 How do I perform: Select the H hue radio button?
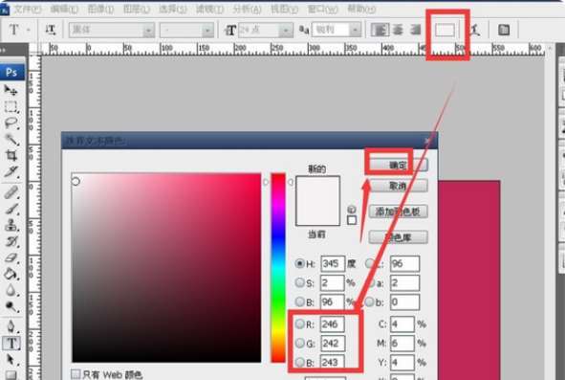point(299,263)
